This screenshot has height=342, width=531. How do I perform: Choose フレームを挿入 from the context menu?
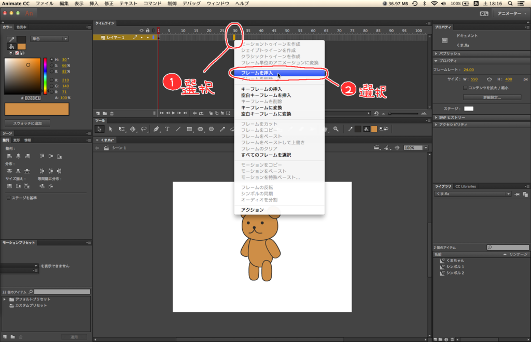tap(279, 73)
